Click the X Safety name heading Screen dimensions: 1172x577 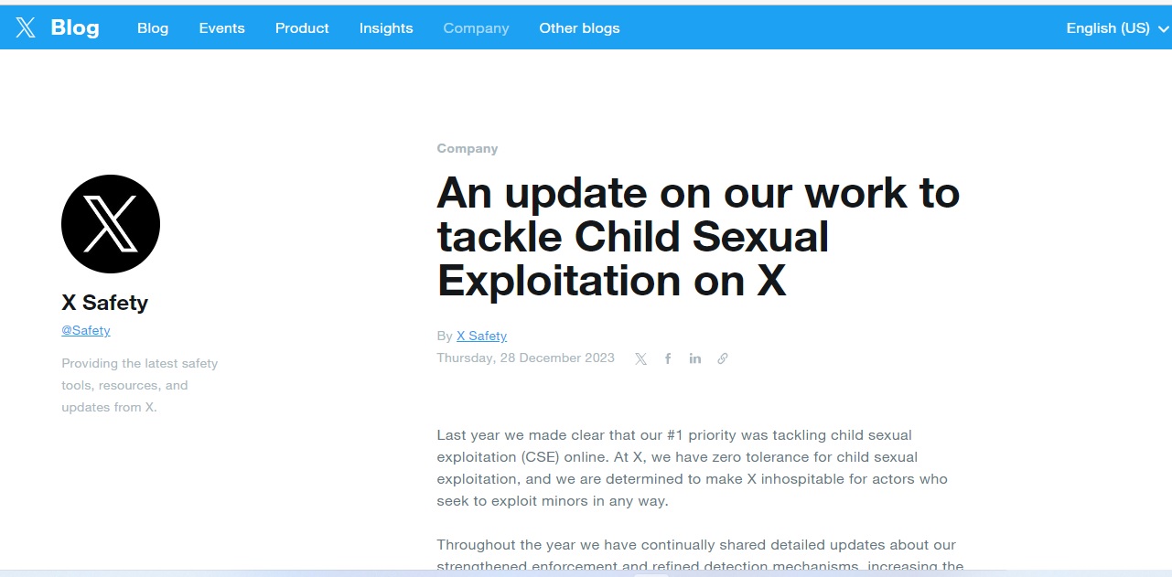(104, 303)
